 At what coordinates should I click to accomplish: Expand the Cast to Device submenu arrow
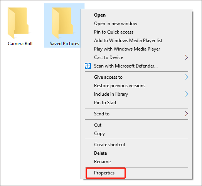coord(186,57)
